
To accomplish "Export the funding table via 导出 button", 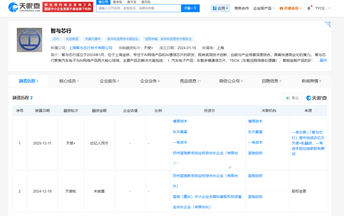I will pos(293,98).
